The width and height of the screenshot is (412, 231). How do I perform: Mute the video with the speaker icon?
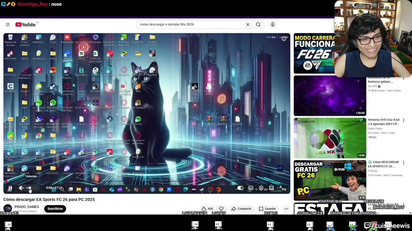(x=21, y=188)
